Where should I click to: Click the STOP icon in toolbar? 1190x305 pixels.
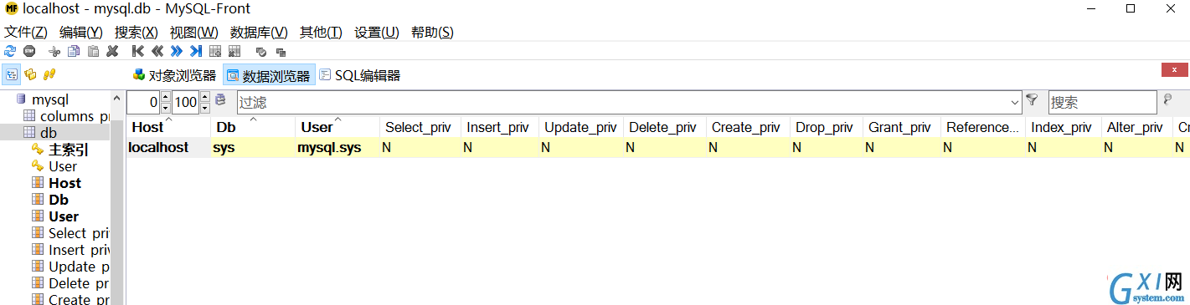29,51
